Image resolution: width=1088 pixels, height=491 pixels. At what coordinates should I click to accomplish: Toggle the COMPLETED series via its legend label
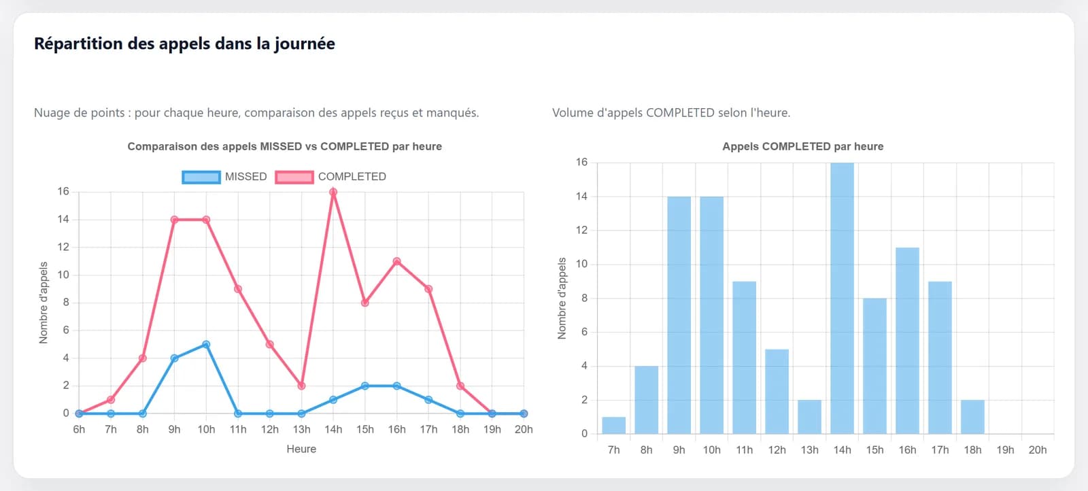(x=352, y=177)
